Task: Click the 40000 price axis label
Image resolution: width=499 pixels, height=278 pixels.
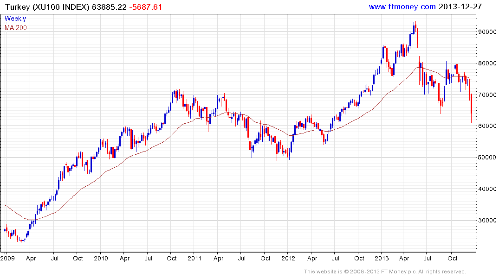Action: point(487,189)
